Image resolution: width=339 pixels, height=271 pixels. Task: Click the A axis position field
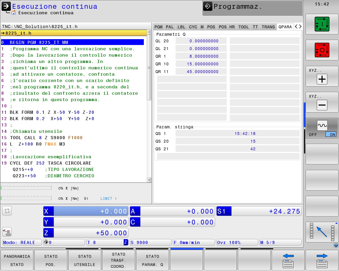[172, 211]
